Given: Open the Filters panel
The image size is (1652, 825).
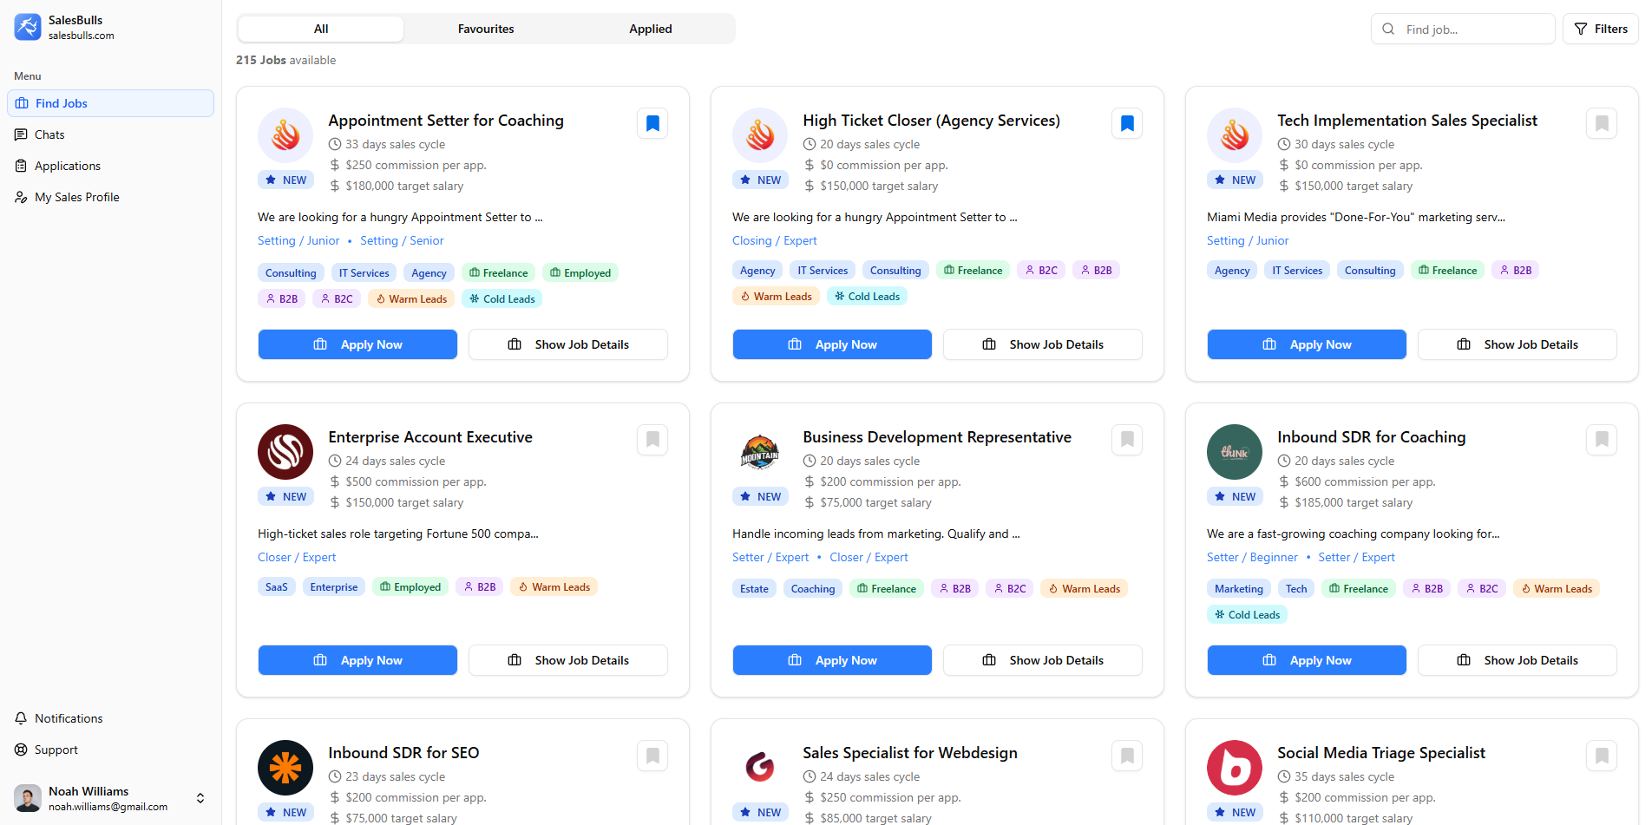Looking at the screenshot, I should click(1601, 28).
